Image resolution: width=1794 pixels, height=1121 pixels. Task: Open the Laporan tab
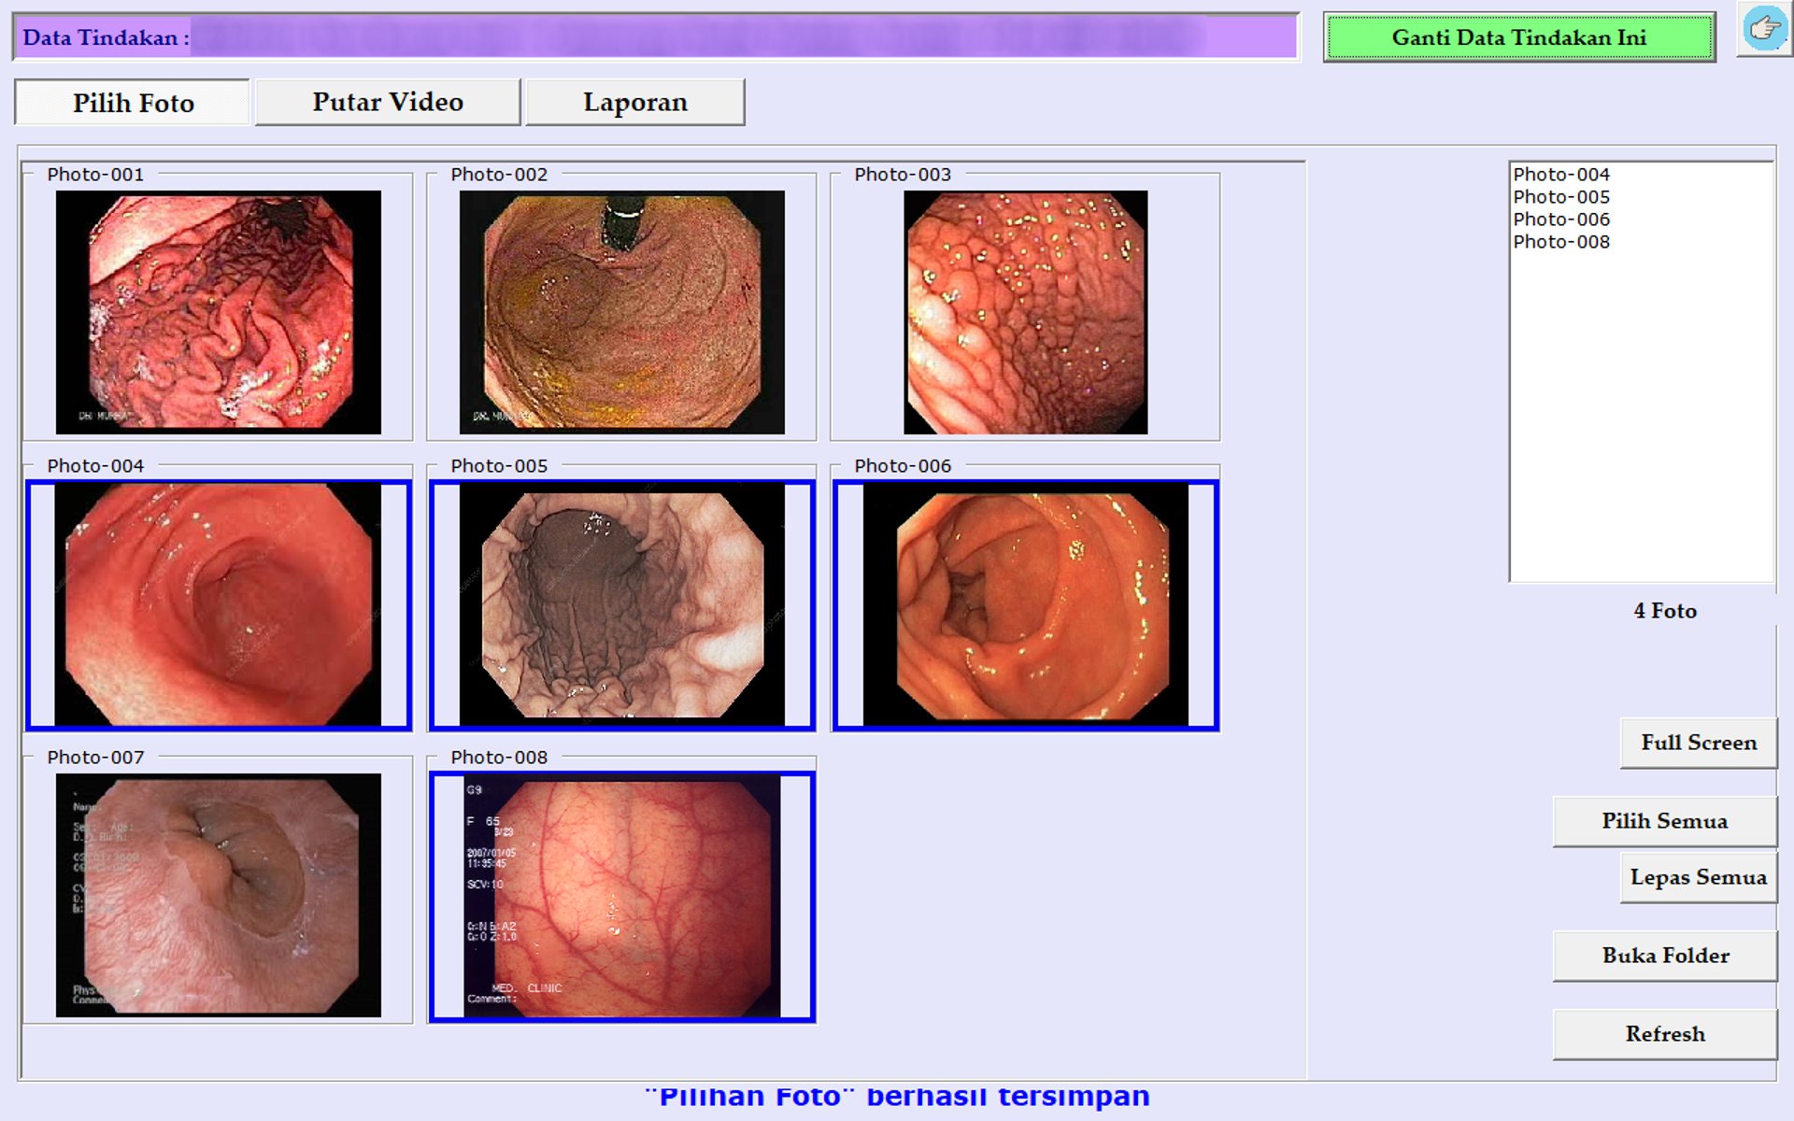[x=635, y=102]
